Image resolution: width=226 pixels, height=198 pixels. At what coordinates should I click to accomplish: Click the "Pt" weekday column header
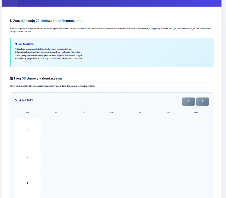pyautogui.click(x=140, y=112)
